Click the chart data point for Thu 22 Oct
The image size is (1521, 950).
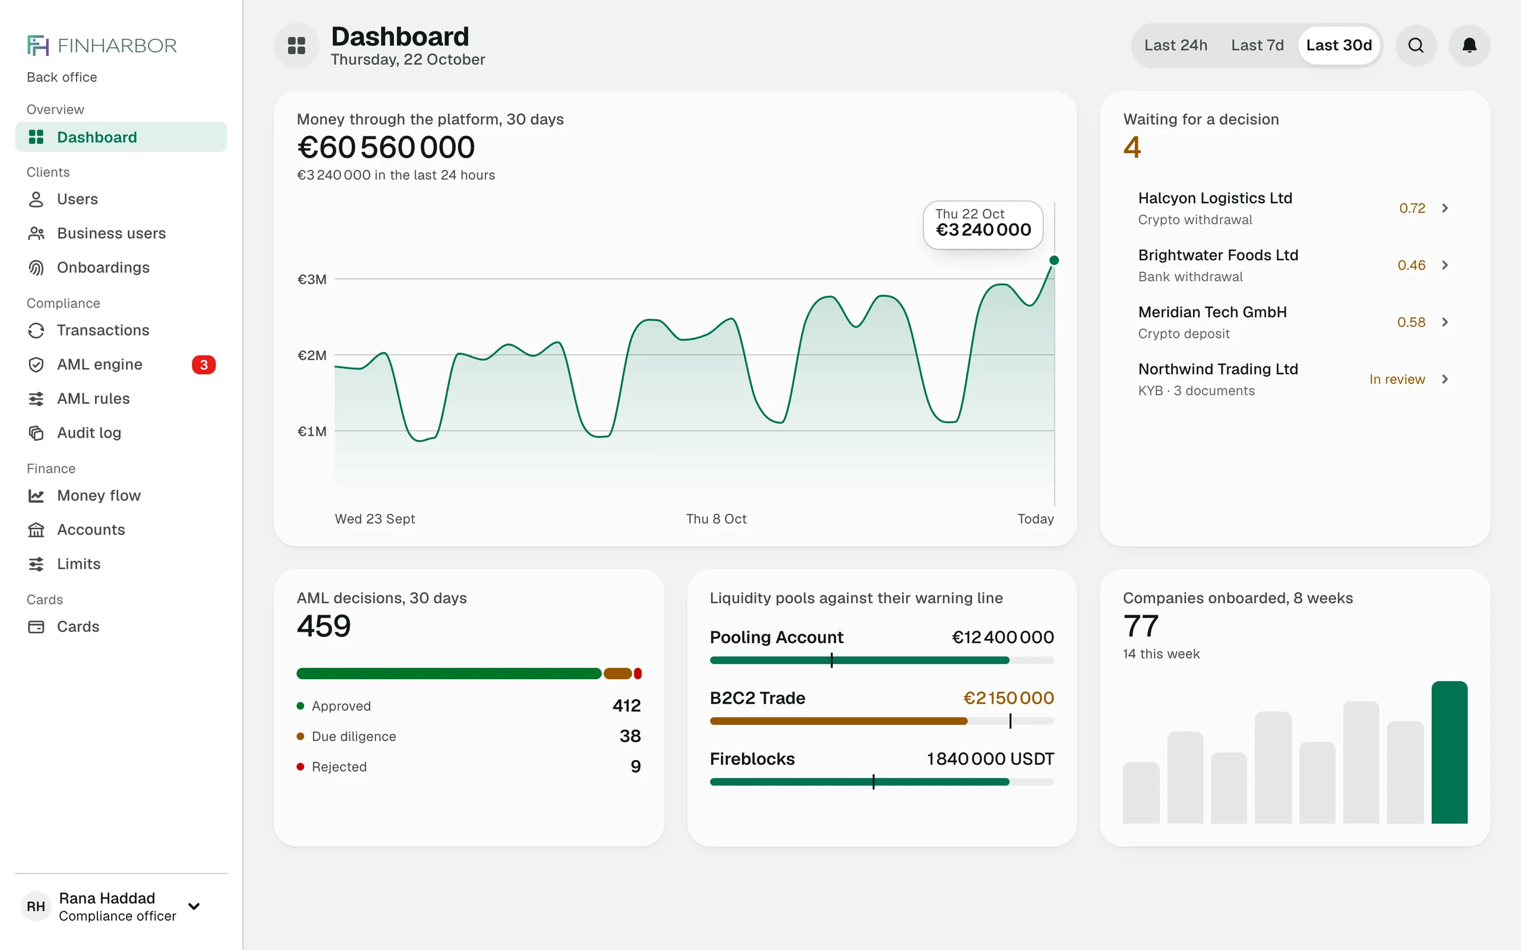tap(1054, 260)
